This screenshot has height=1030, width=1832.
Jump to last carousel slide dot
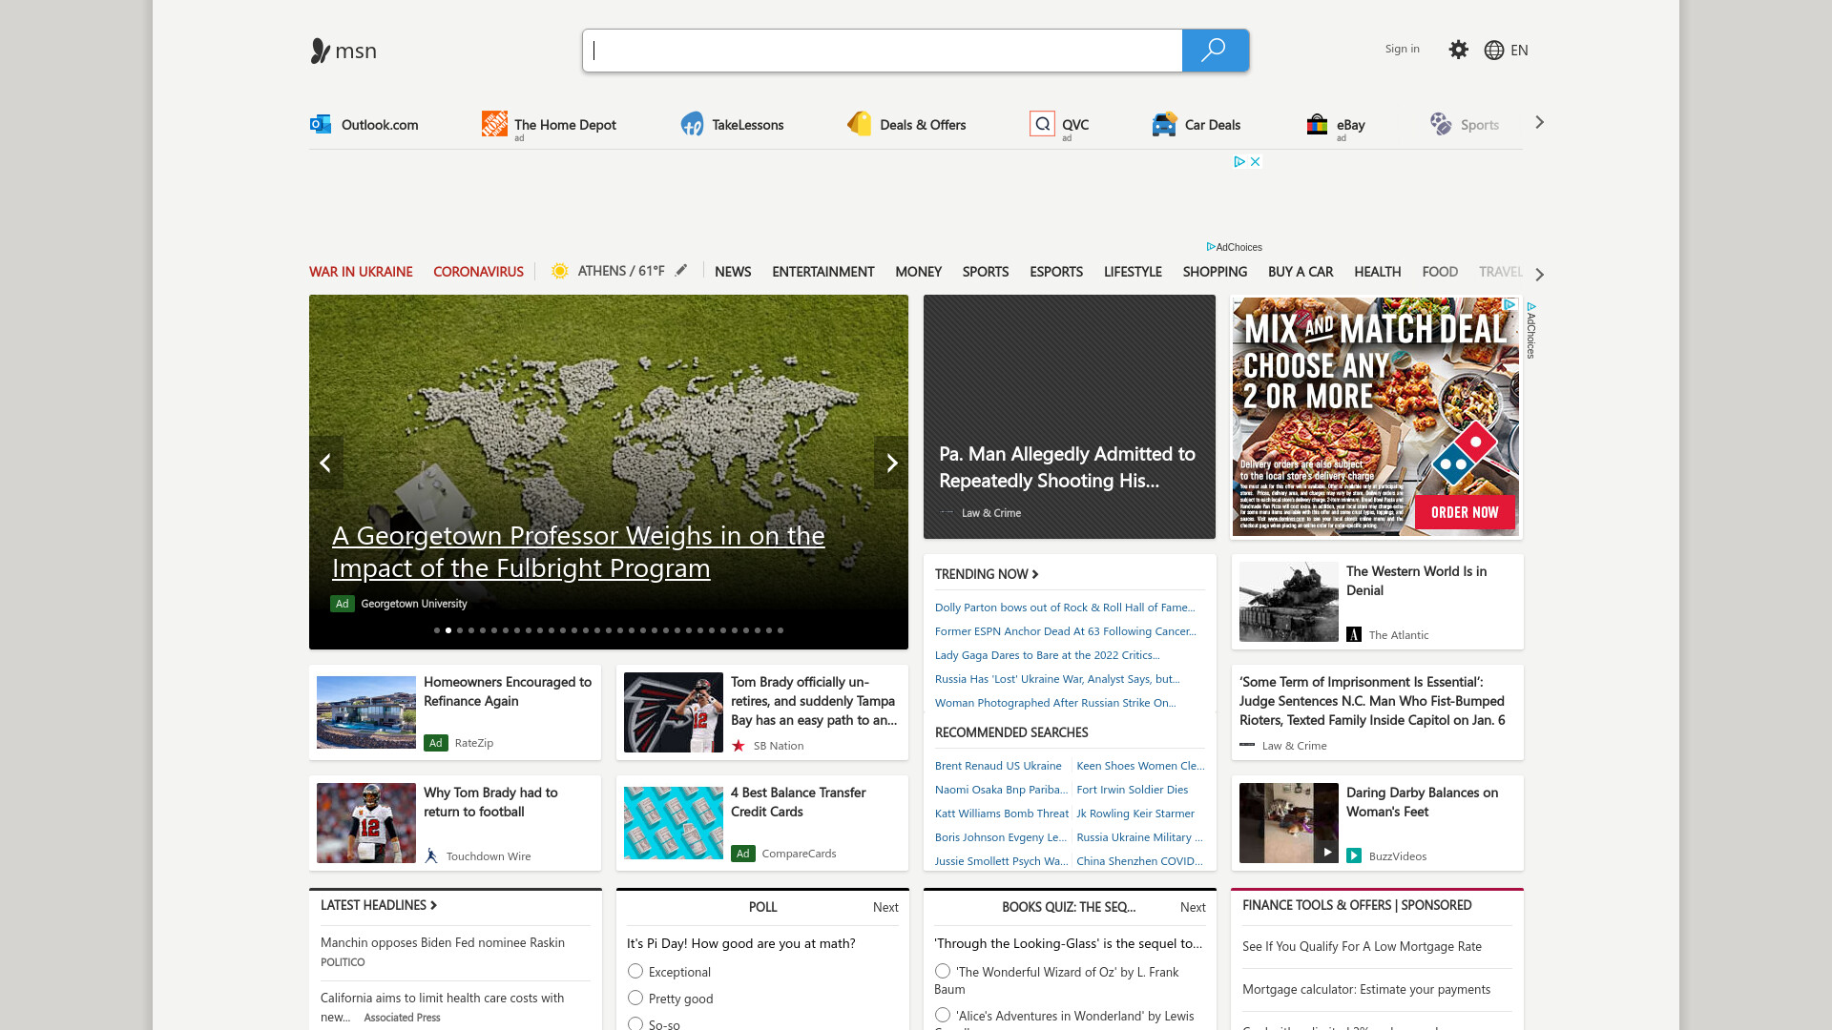click(x=781, y=630)
